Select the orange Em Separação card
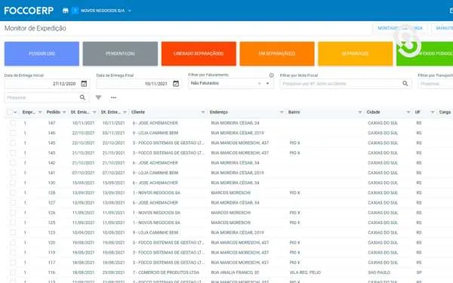Screen dimensions: 453x283 coord(277,54)
